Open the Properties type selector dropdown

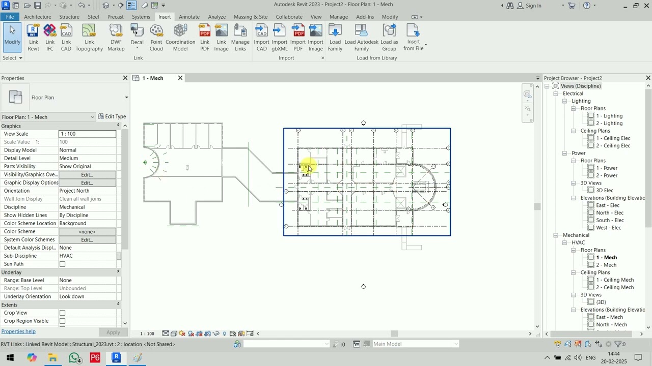(x=126, y=98)
